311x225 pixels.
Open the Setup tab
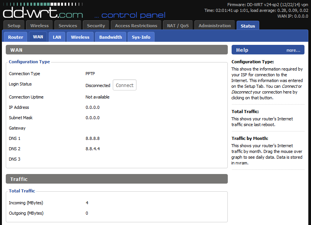point(14,26)
